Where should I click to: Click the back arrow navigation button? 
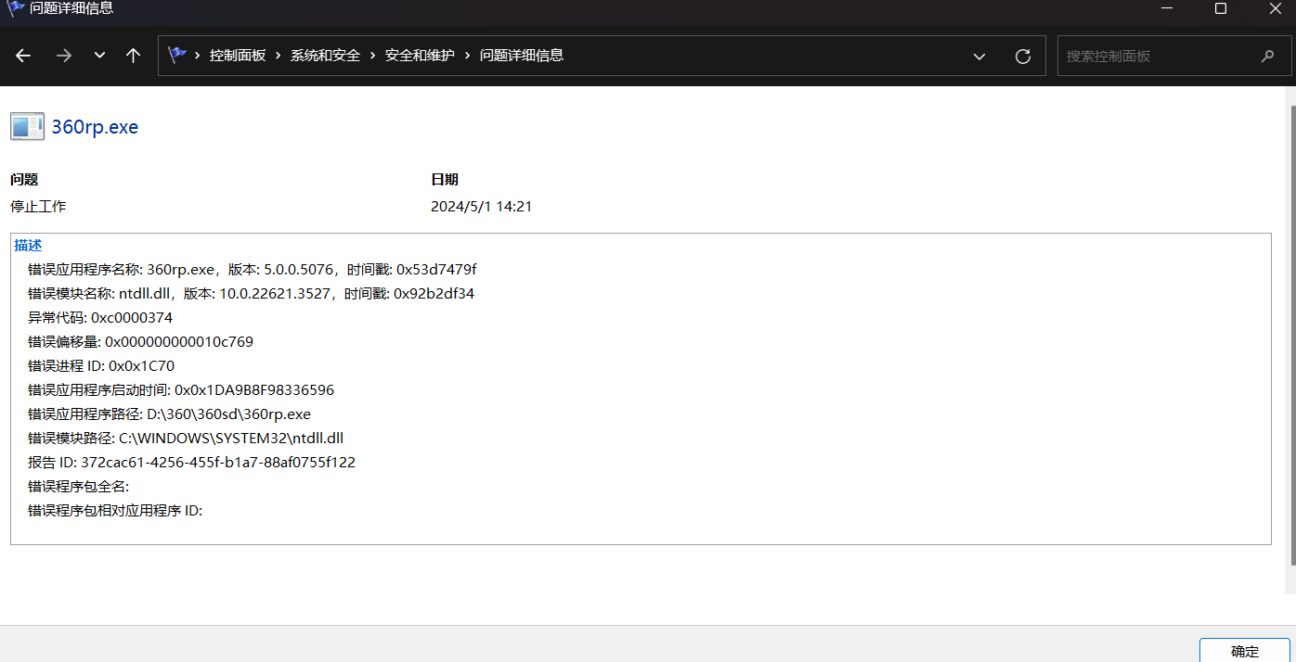23,56
